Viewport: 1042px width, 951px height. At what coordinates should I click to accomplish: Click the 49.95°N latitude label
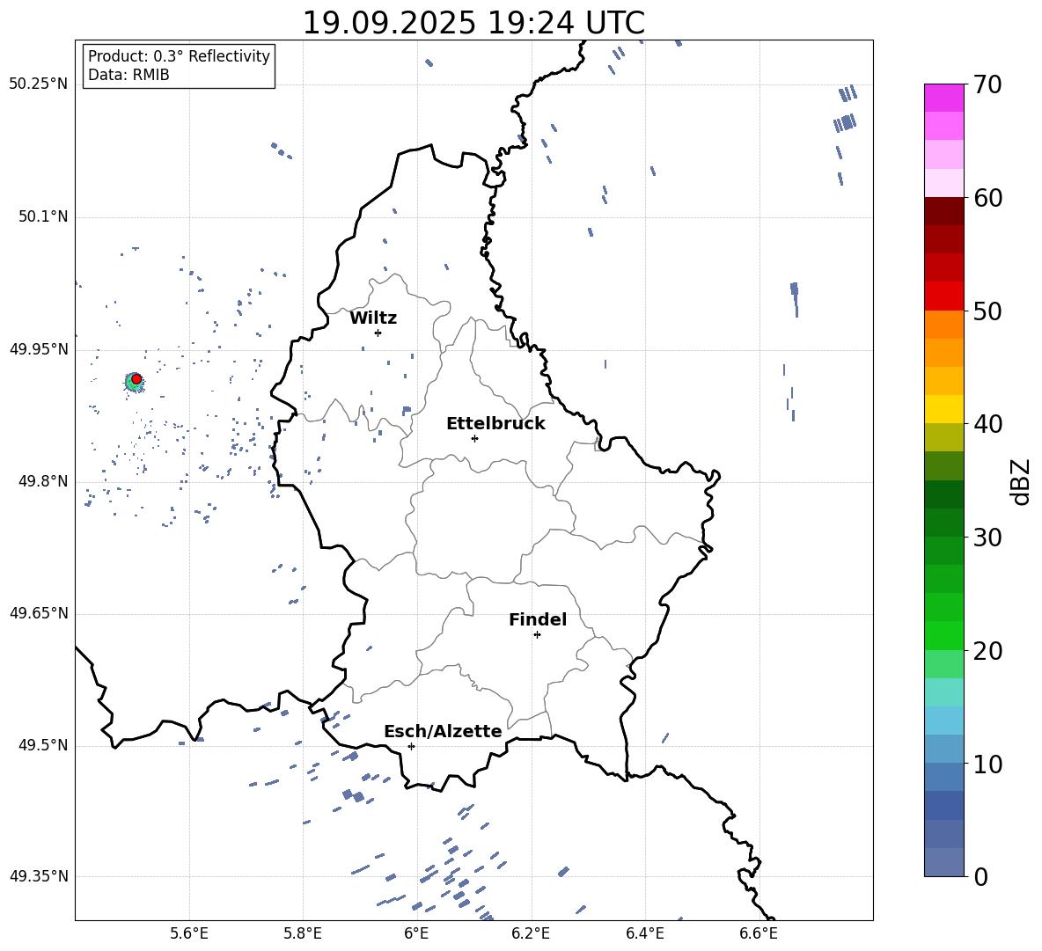click(39, 348)
